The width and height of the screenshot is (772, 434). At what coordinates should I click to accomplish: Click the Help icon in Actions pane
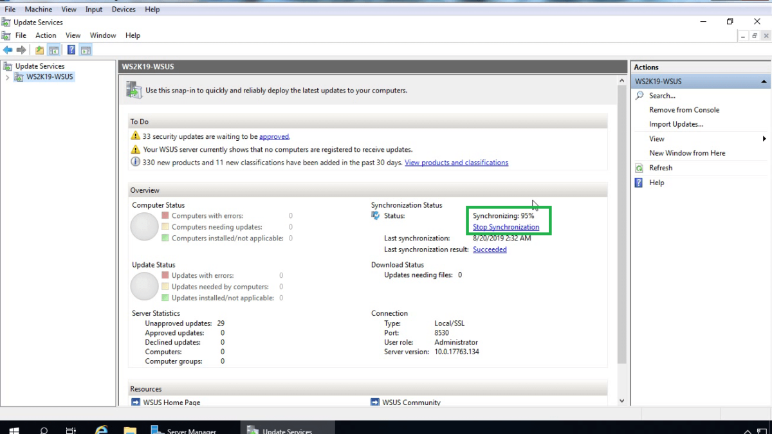[x=639, y=183]
